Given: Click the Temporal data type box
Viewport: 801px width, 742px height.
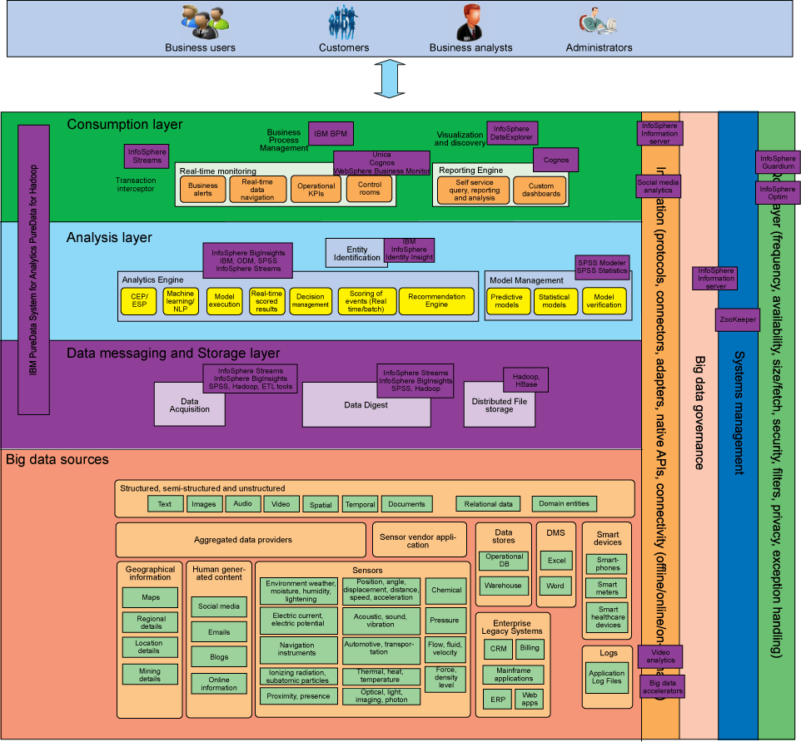Looking at the screenshot, I should pyautogui.click(x=361, y=504).
